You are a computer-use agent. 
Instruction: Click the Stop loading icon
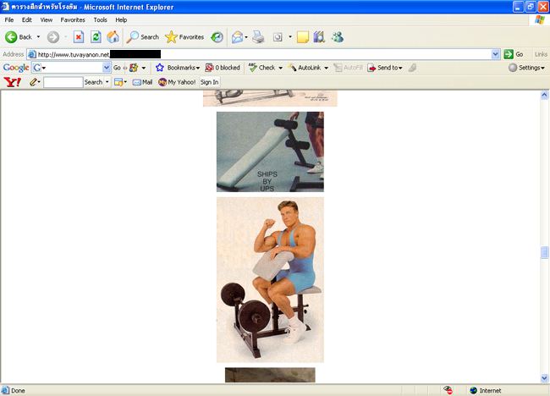click(79, 36)
